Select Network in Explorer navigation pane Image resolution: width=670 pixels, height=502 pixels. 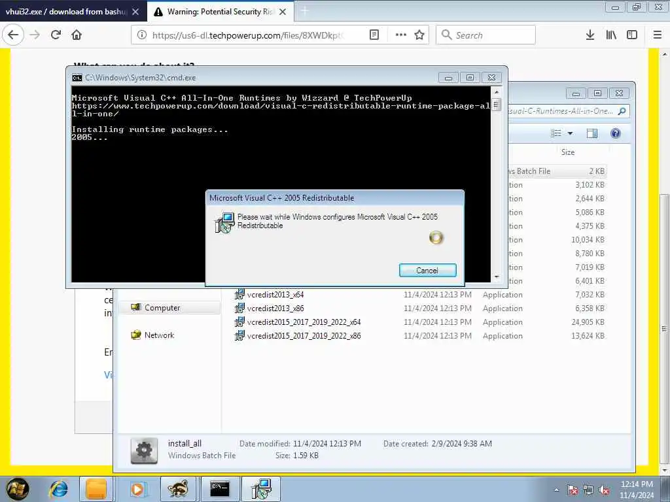[159, 335]
